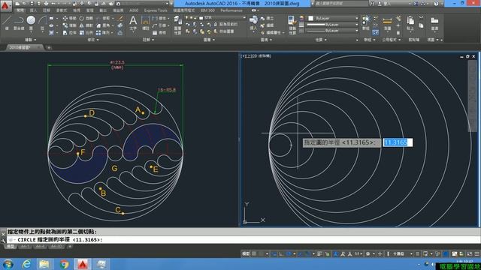Toggle object snap tracking in status bar
481x270 pixels.
(300, 253)
